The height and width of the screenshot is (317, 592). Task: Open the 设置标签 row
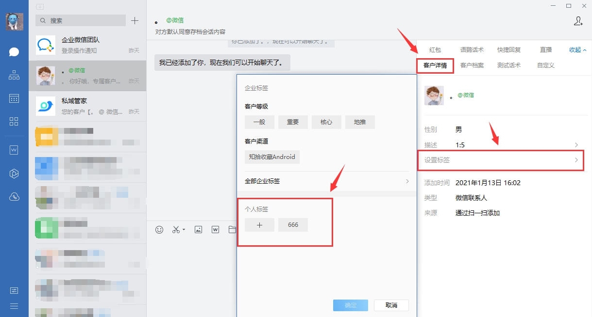(501, 160)
